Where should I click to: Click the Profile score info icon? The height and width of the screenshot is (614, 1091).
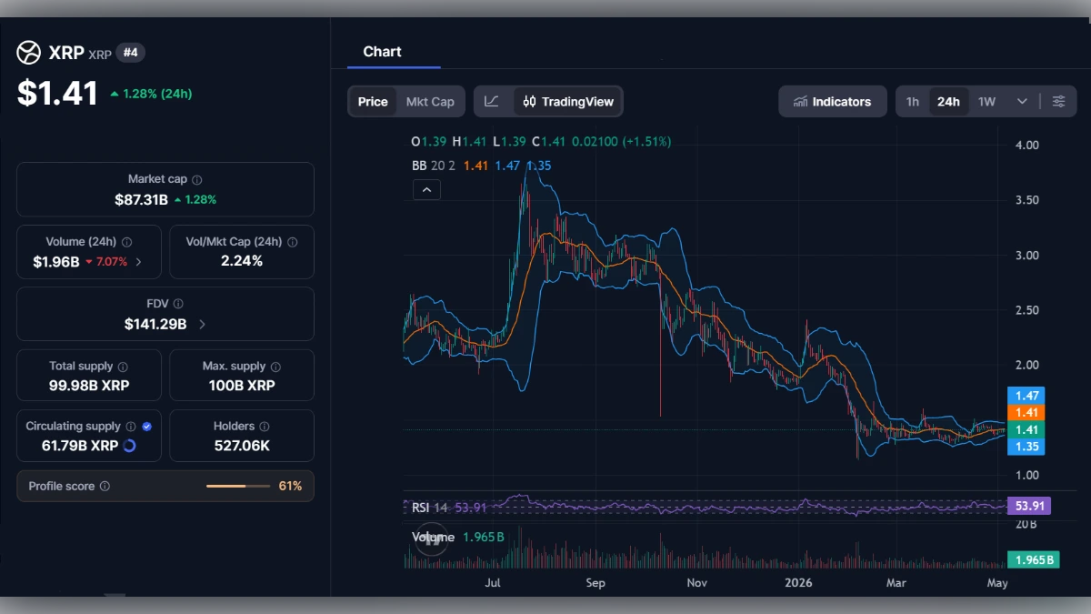tap(105, 487)
